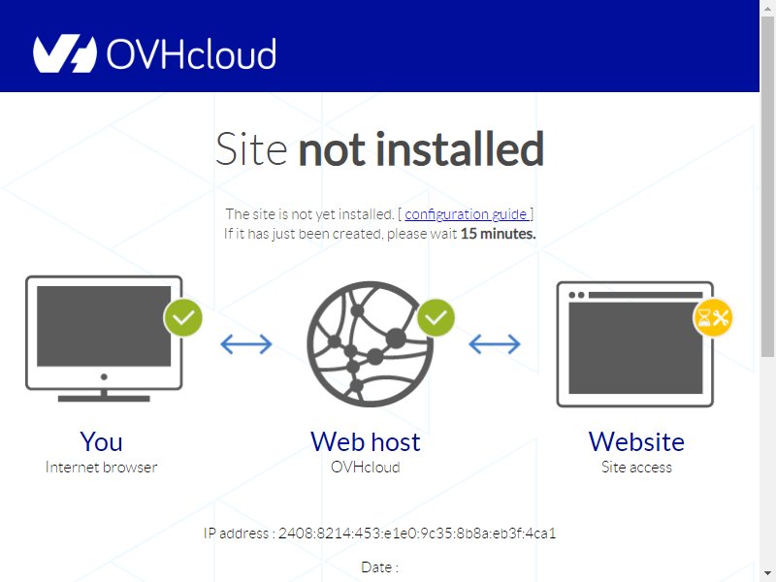Viewport: 776px width, 582px height.
Task: Click the You heading text
Action: 101,441
